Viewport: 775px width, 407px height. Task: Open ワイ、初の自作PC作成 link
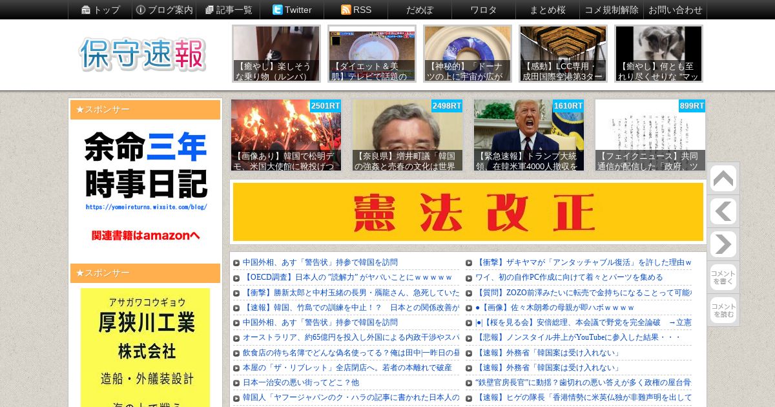(x=569, y=277)
